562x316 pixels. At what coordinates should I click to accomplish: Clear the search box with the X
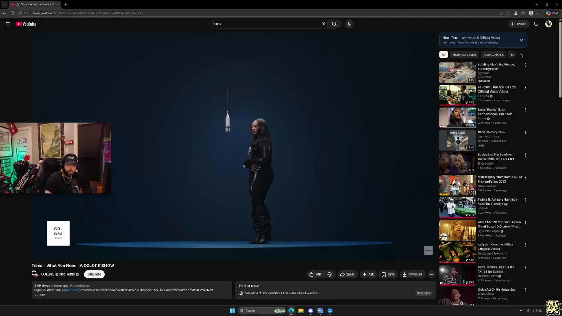324,24
